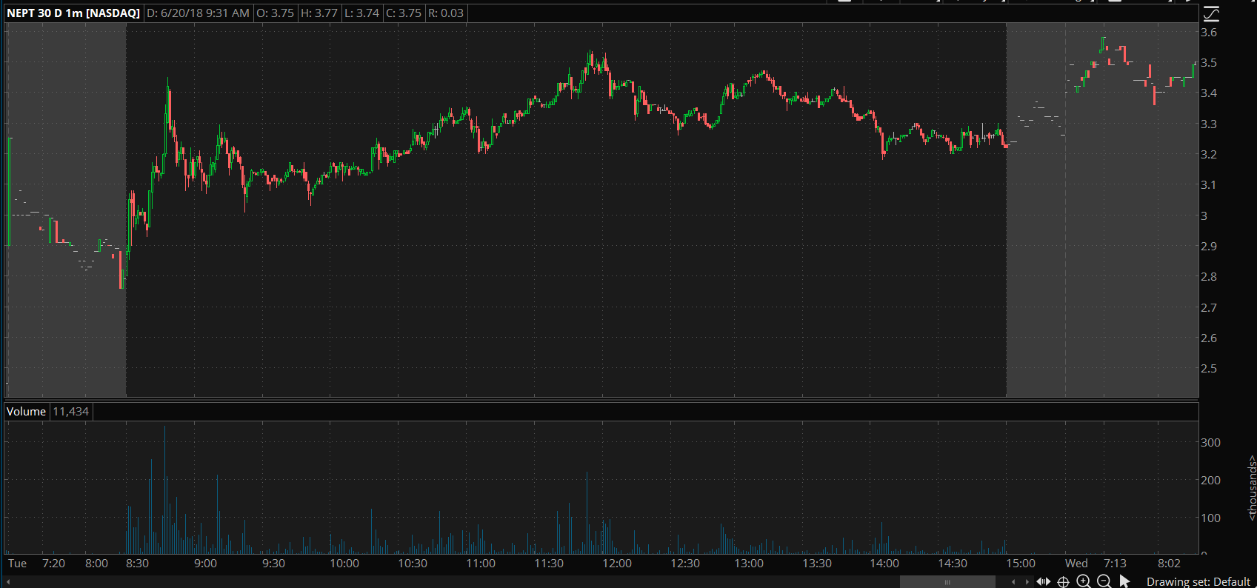This screenshot has width=1257, height=588.
Task: Click the 10:00 time axis label
Action: 344,564
